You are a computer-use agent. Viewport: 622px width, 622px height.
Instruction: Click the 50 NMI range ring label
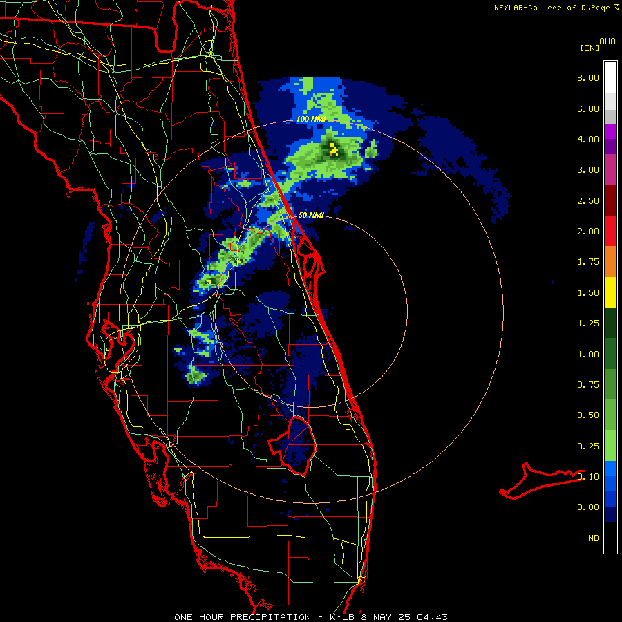point(311,215)
